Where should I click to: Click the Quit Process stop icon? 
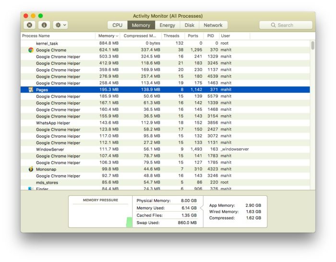point(29,25)
